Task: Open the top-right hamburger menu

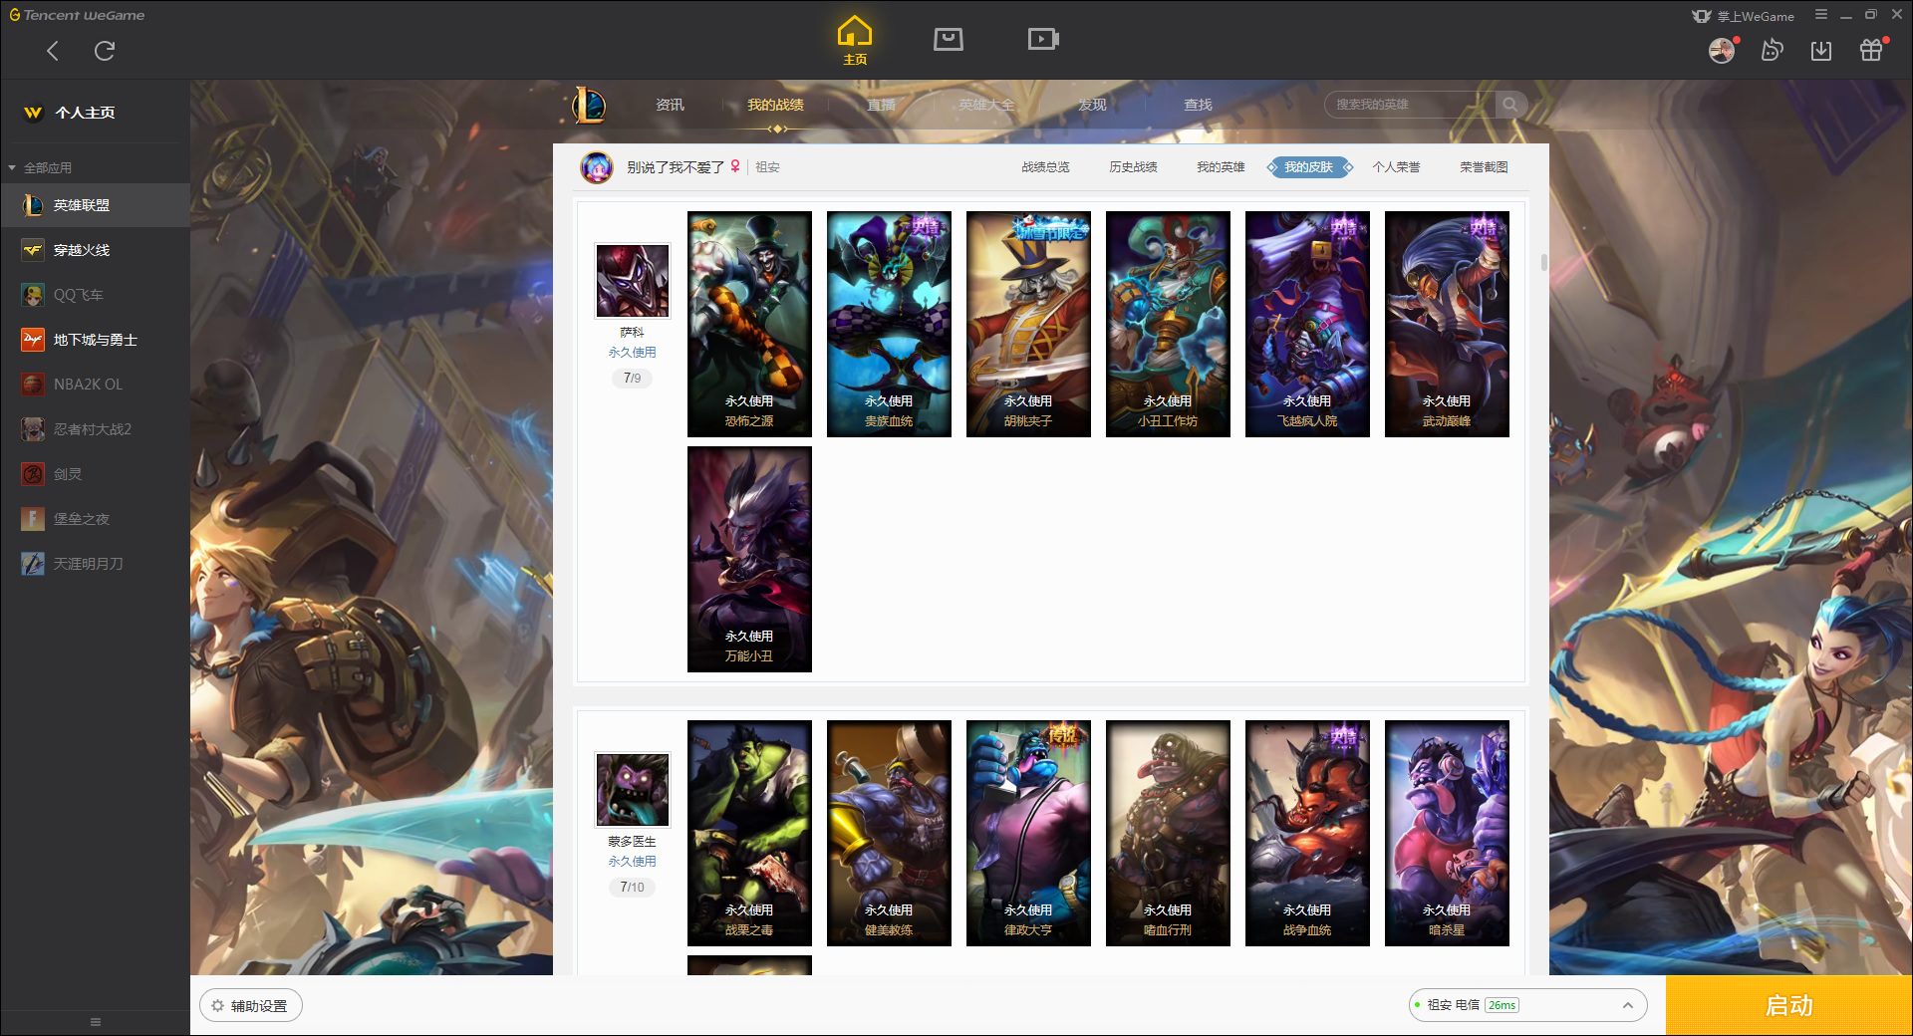Action: 1821,15
